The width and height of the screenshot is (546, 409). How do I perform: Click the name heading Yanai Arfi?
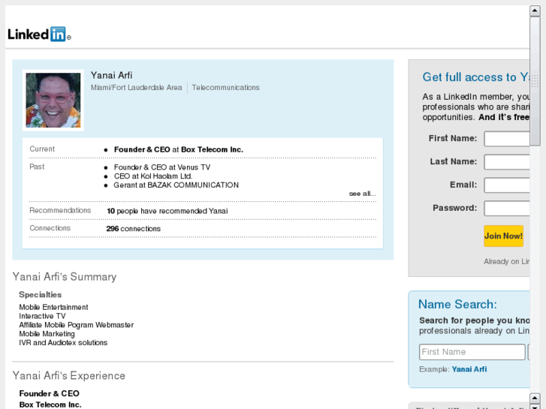pos(111,76)
